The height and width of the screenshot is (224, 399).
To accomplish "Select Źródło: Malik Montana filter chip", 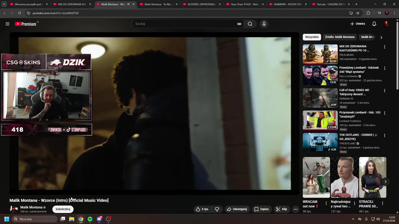I will (x=340, y=37).
